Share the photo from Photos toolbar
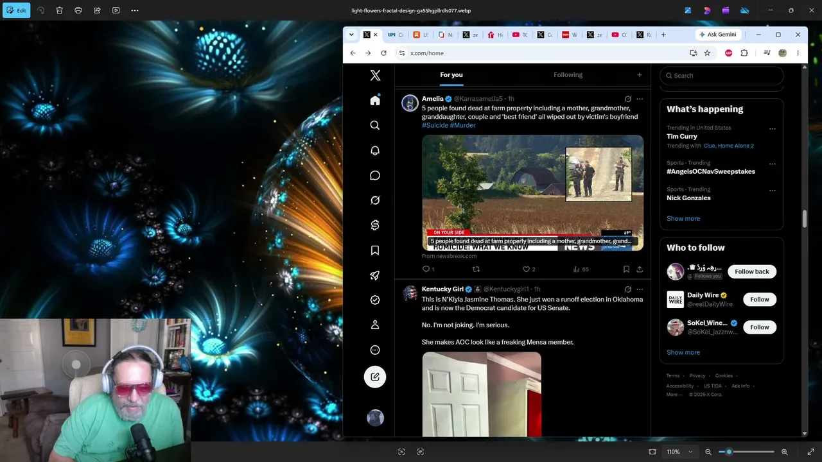 (x=97, y=10)
